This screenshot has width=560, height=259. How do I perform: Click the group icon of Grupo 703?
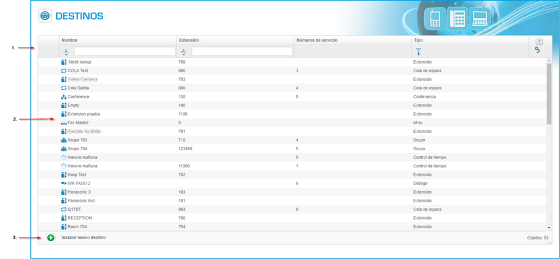pyautogui.click(x=64, y=140)
